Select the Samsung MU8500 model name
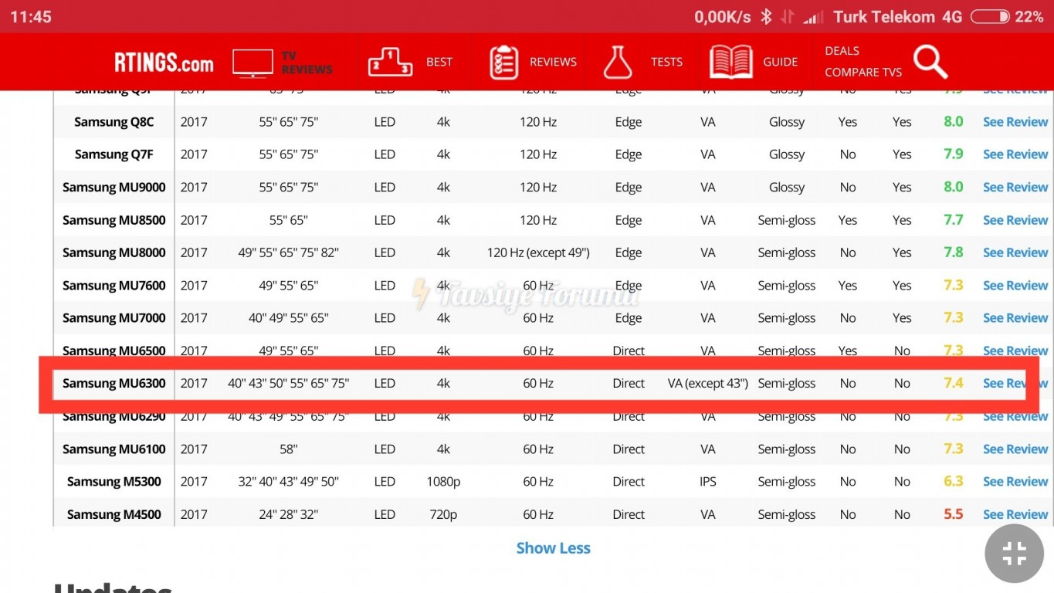The width and height of the screenshot is (1054, 593). [x=114, y=220]
